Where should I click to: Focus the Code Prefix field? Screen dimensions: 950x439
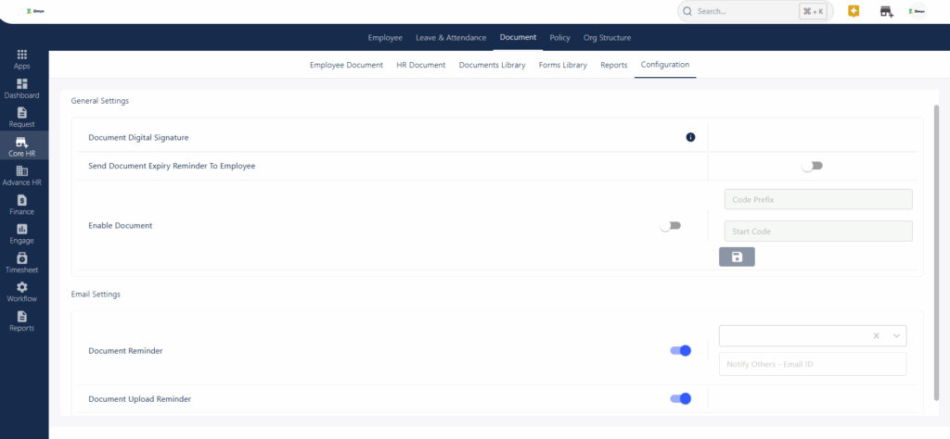click(x=818, y=199)
